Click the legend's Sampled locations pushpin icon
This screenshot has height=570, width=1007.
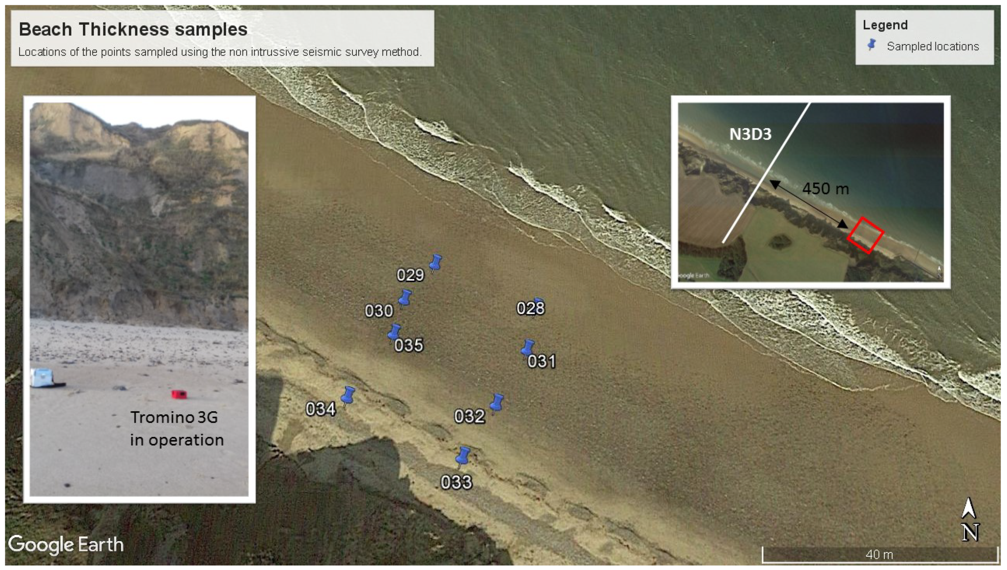pos(871,45)
